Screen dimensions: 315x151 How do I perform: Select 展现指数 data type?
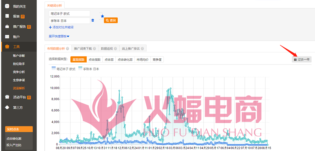click(x=78, y=59)
